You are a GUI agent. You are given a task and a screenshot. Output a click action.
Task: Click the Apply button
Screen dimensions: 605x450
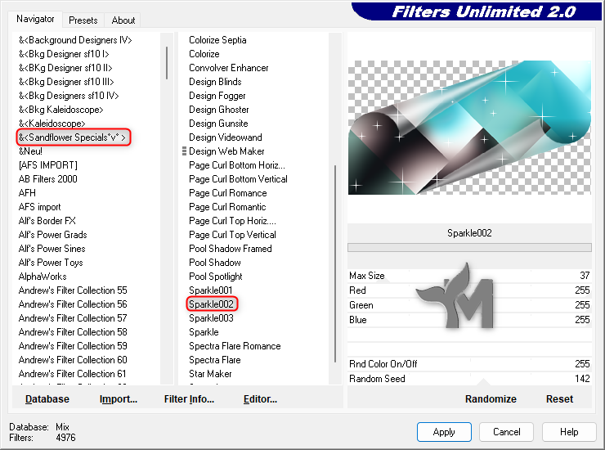pyautogui.click(x=444, y=432)
